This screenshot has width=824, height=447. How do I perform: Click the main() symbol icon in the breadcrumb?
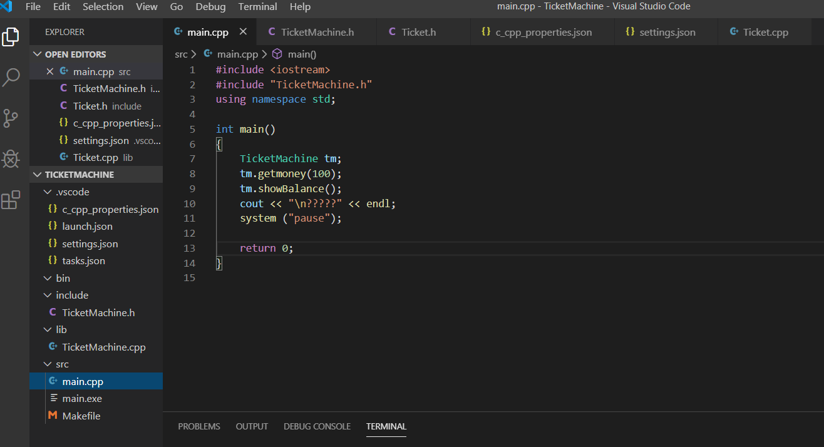(x=277, y=54)
